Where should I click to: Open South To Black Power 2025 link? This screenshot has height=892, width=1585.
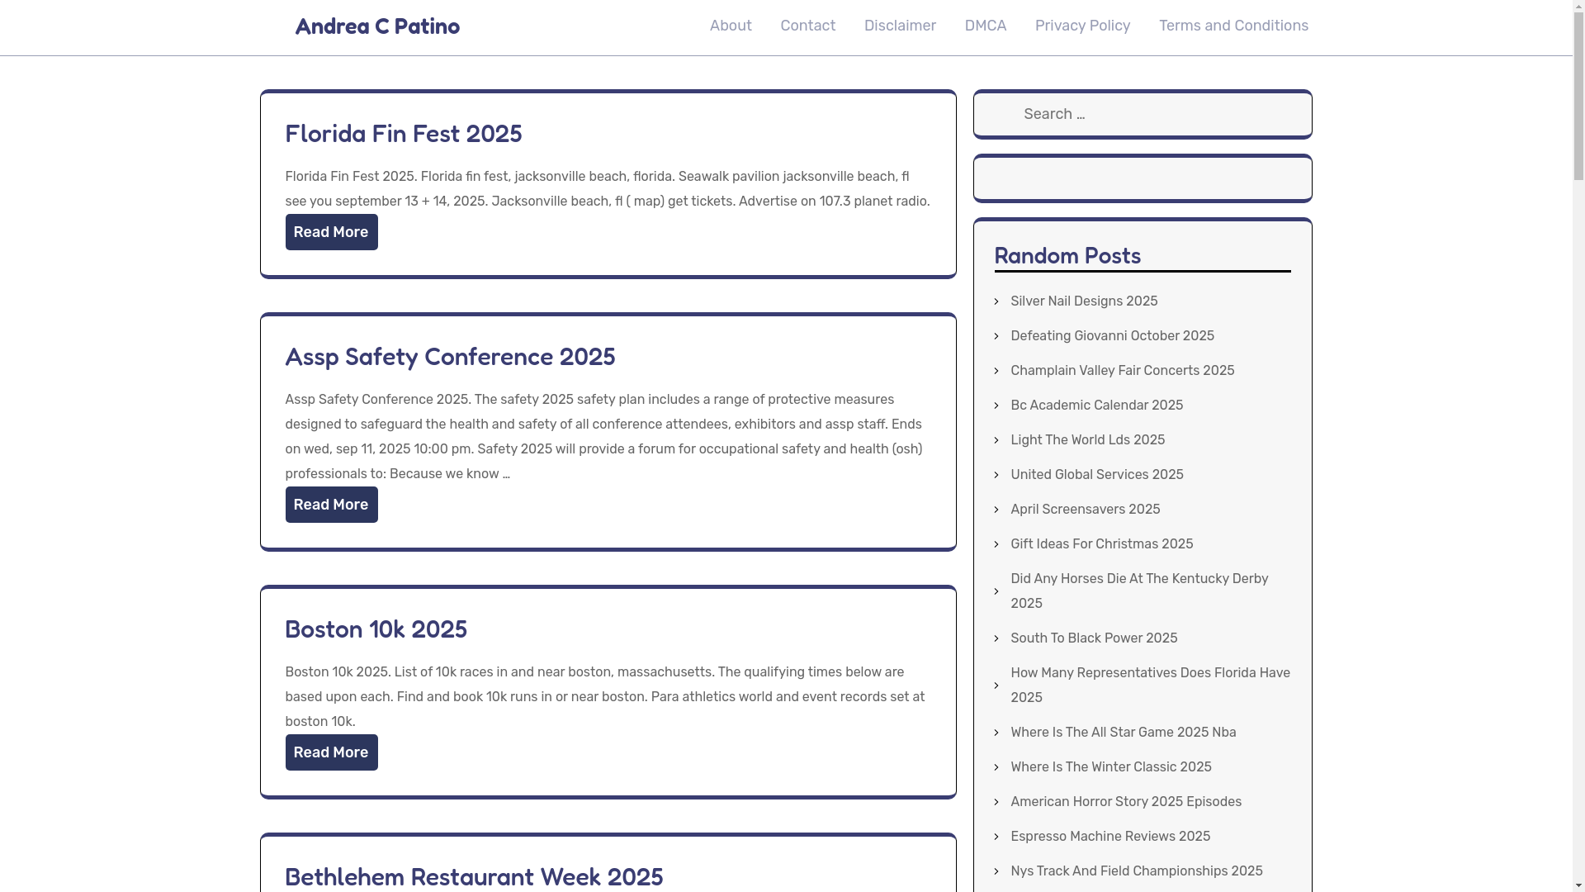point(1094,638)
